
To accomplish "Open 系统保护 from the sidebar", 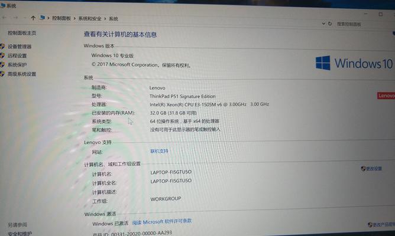I will pyautogui.click(x=17, y=64).
